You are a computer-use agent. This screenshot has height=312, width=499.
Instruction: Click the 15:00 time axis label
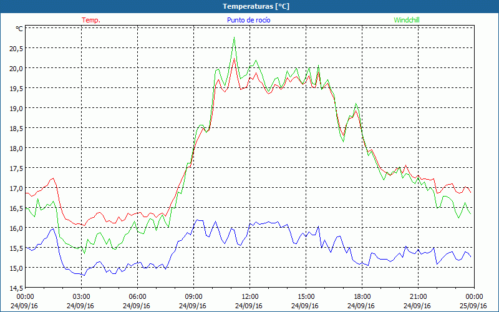[306, 297]
